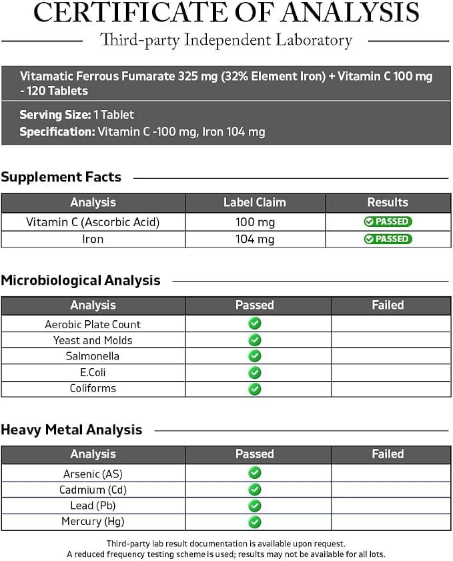Image resolution: width=453 pixels, height=561 pixels.
Task: Click the Mercury (Hg) passed checkmark
Action: pyautogui.click(x=255, y=522)
